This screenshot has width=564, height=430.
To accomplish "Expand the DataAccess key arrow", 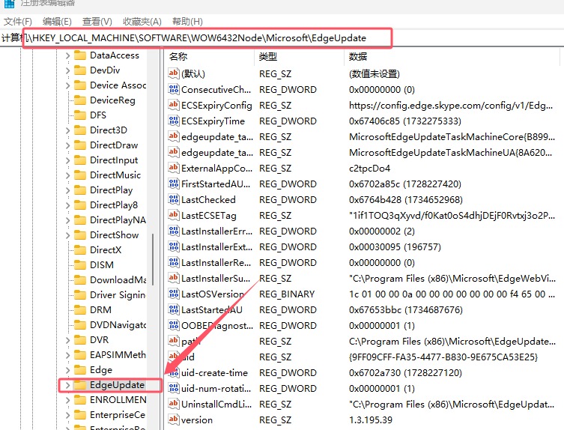I will (x=67, y=55).
